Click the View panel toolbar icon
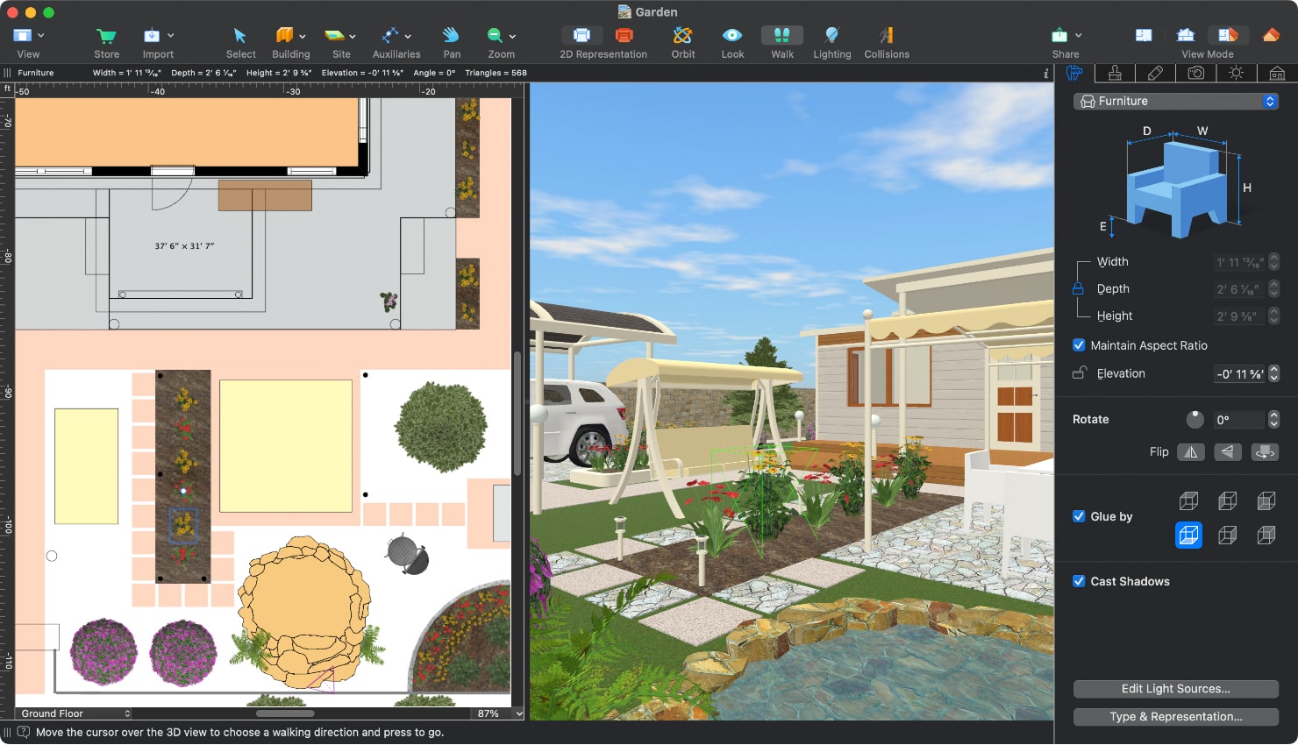This screenshot has width=1298, height=745. (x=22, y=35)
